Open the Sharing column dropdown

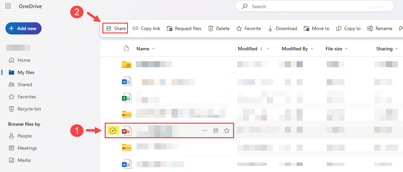[396, 49]
